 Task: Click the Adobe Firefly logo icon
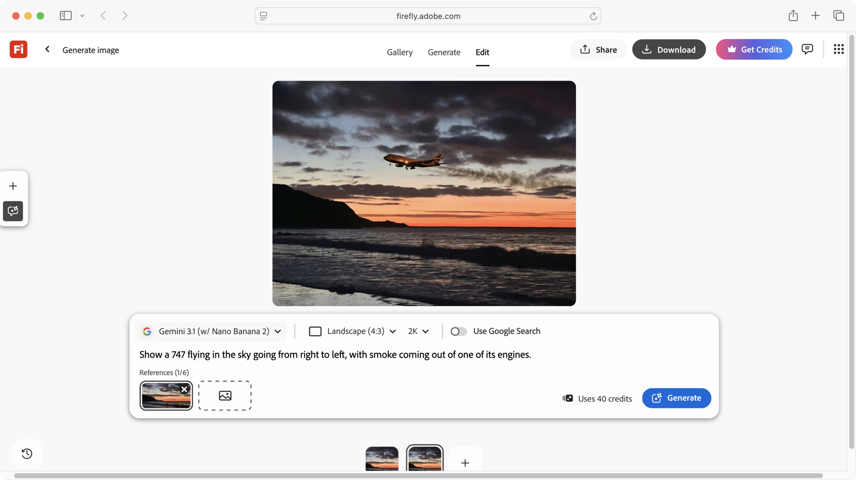point(18,49)
